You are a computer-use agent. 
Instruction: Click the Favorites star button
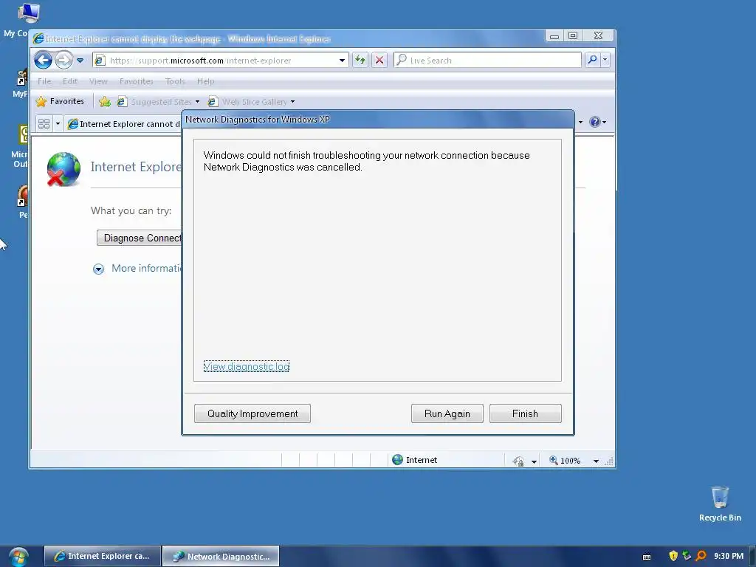click(61, 101)
